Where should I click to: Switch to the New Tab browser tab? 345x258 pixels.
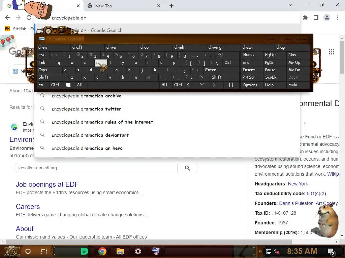(x=123, y=6)
